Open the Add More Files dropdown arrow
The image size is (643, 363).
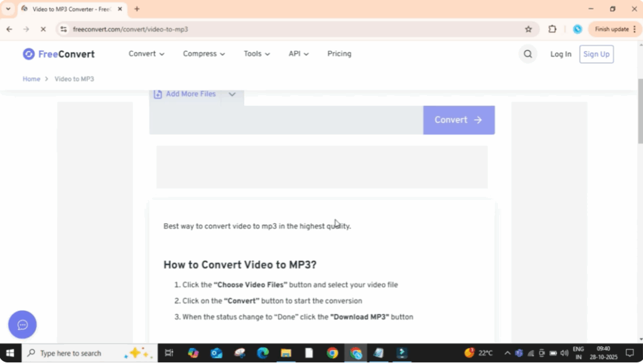point(232,94)
